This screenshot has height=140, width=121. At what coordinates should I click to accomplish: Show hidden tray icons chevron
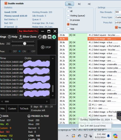click(67, 136)
